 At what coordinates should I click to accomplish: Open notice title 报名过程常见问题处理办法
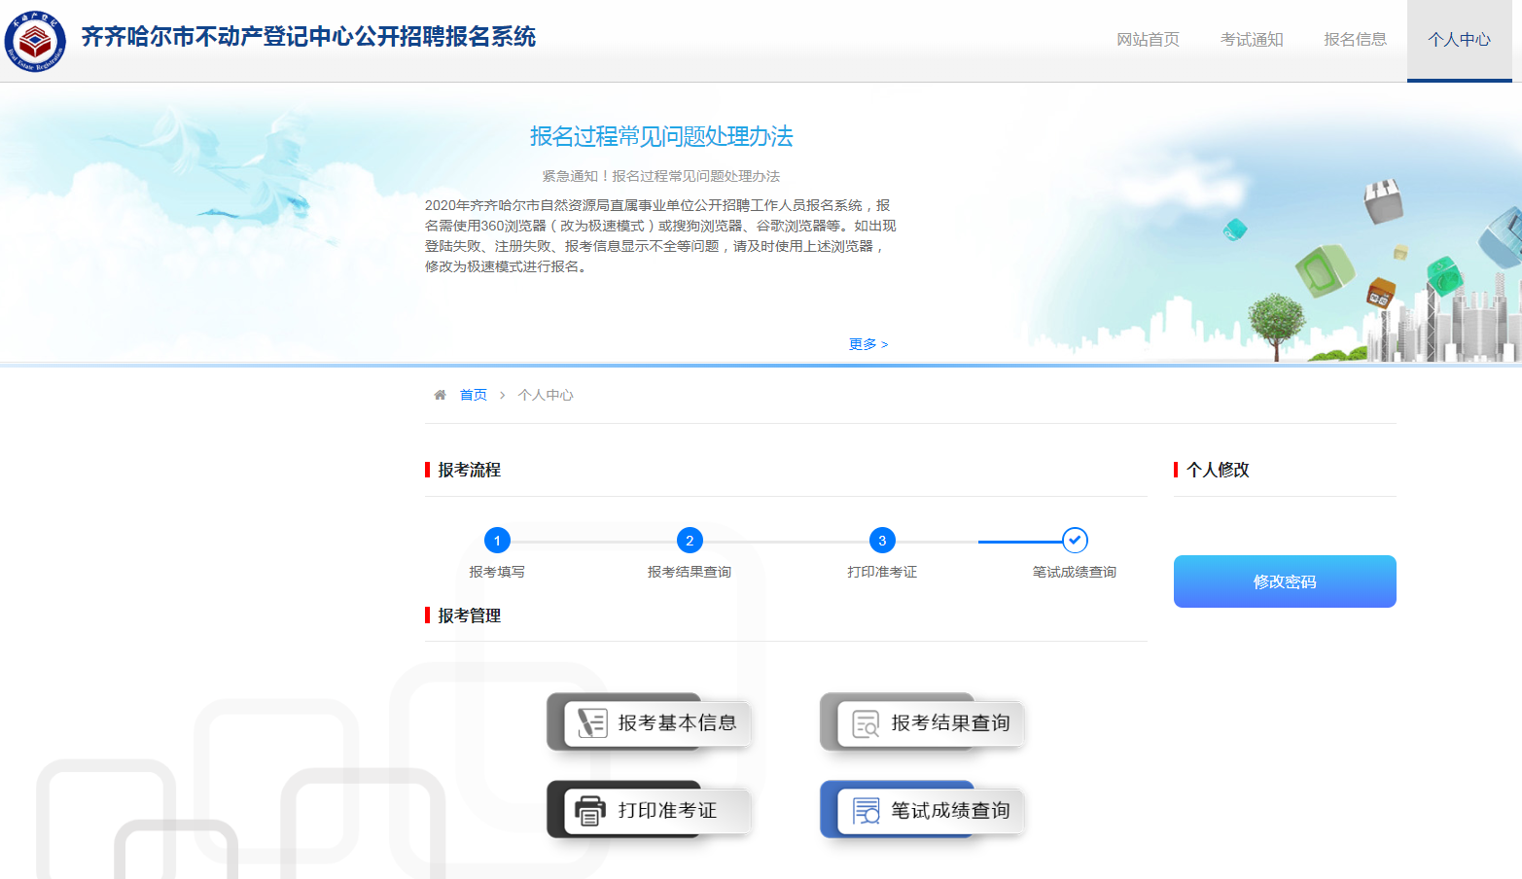pyautogui.click(x=661, y=136)
